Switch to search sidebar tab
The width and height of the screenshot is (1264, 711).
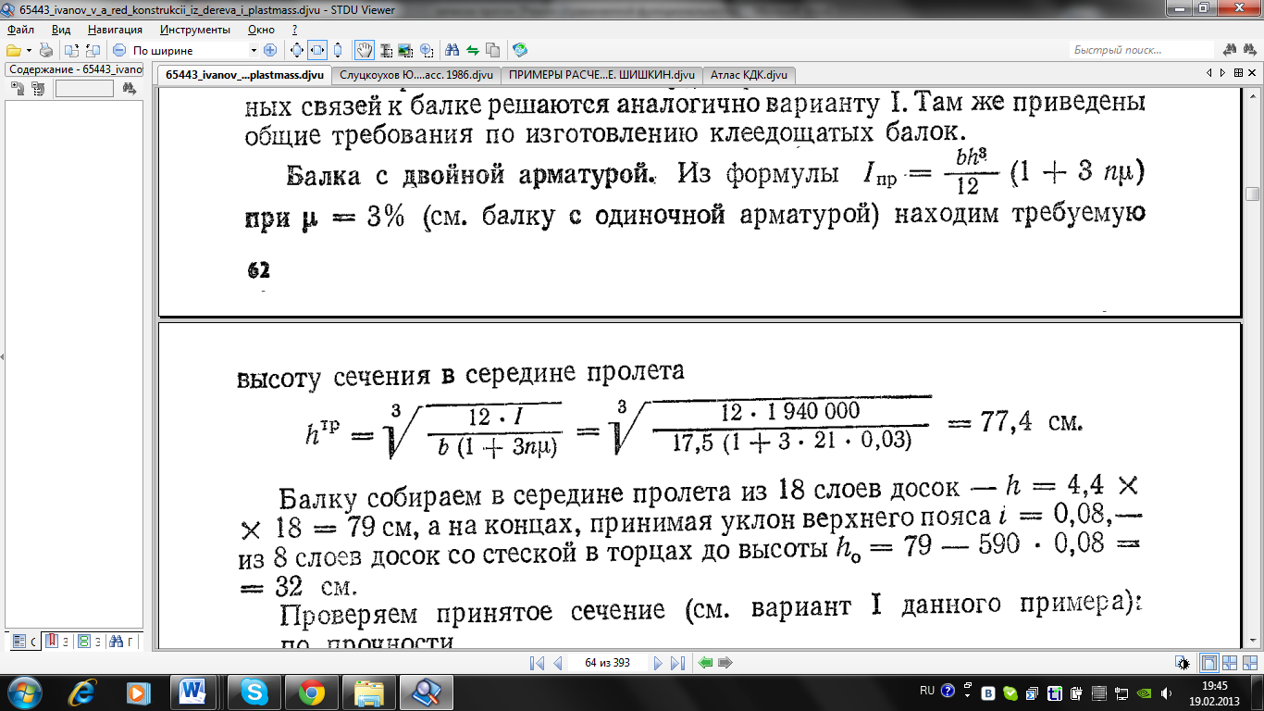(x=121, y=641)
